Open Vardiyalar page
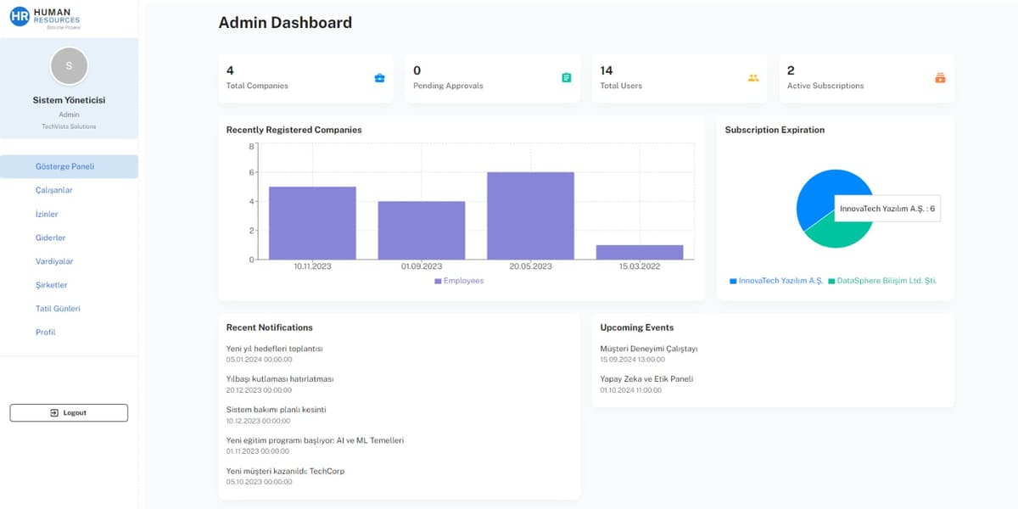1018x509 pixels. [69, 261]
